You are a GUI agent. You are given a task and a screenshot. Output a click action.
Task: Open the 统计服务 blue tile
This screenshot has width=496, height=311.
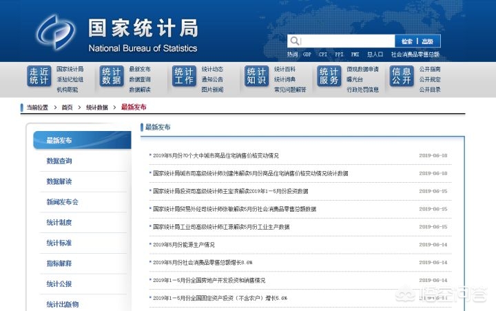(329, 76)
